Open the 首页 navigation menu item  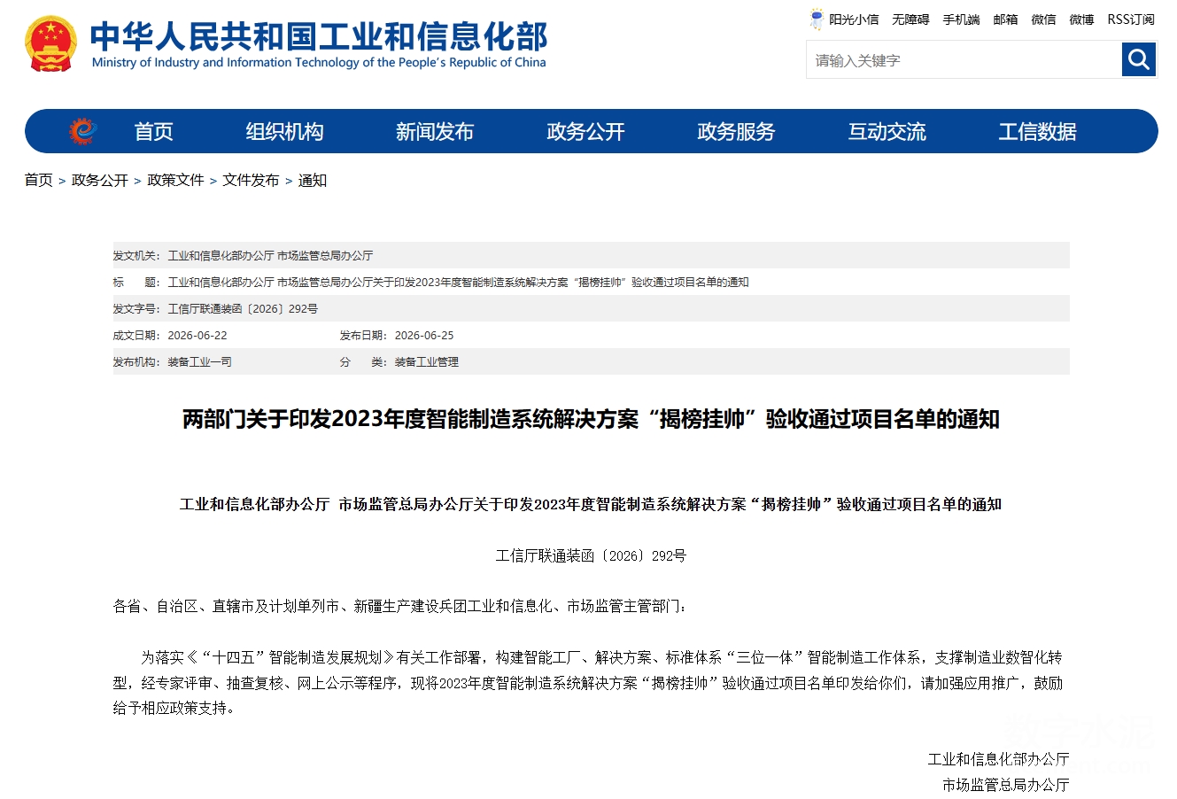coord(153,132)
